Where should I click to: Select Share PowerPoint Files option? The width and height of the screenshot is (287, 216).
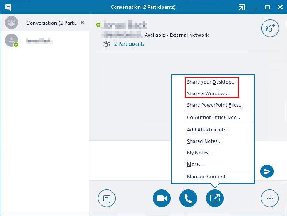pyautogui.click(x=214, y=105)
